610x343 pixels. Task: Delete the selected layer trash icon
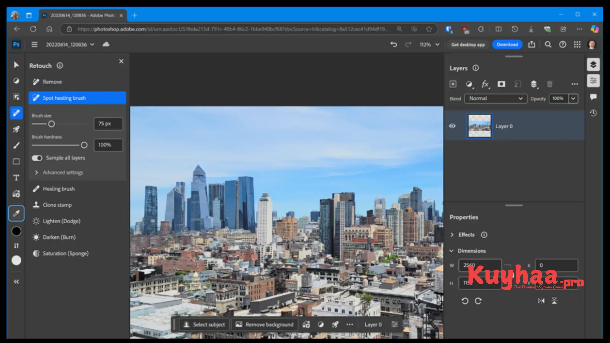(549, 84)
